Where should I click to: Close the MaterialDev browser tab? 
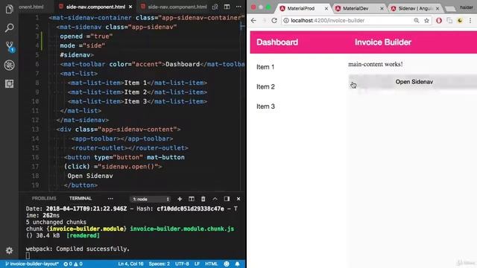click(x=382, y=8)
